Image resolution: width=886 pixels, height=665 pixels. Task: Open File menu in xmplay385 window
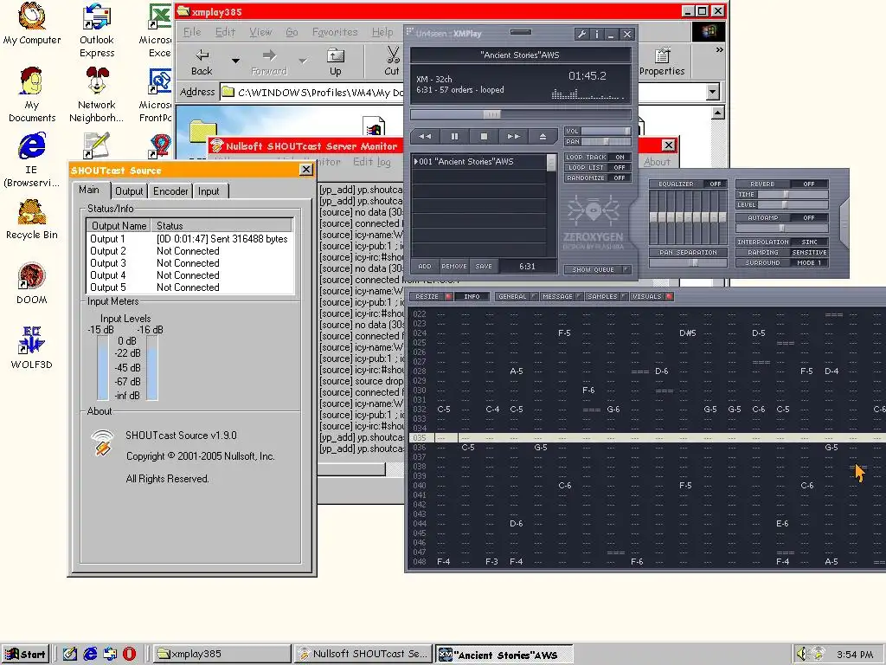(192, 32)
